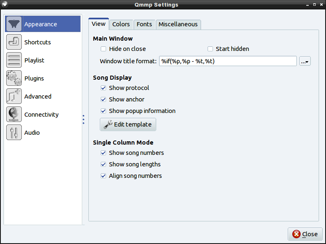Open the Audio sliders icon

(14, 133)
